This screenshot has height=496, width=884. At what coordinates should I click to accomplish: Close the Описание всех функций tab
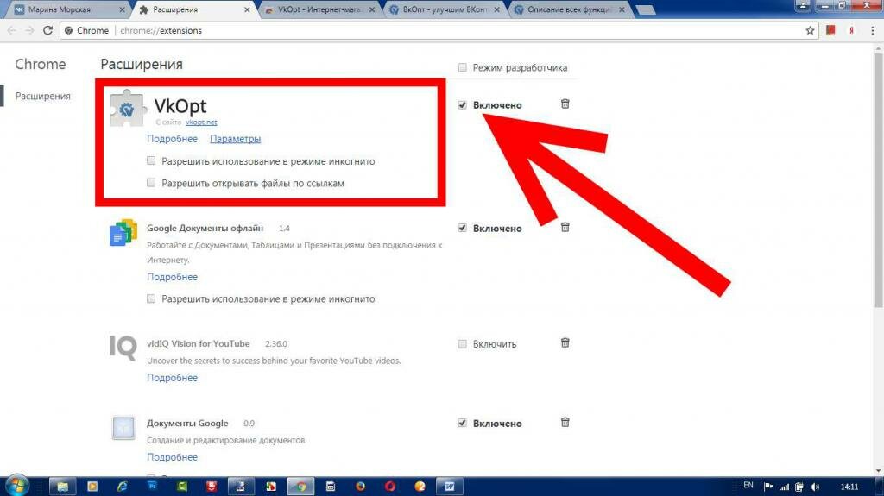coord(622,9)
